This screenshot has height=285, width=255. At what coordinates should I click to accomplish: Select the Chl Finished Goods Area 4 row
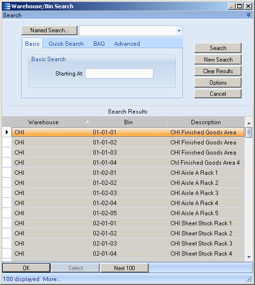pos(128,163)
